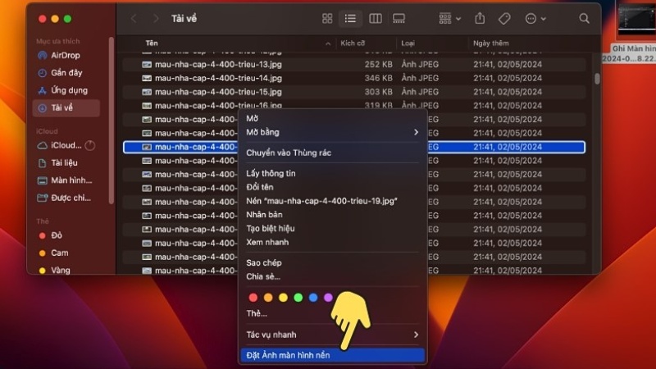The image size is (656, 369).
Task: Switch to icon grid view
Action: click(x=327, y=18)
